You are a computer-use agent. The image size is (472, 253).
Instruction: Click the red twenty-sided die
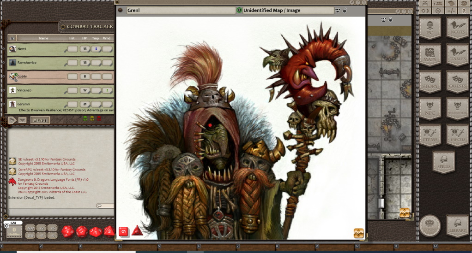pos(68,230)
